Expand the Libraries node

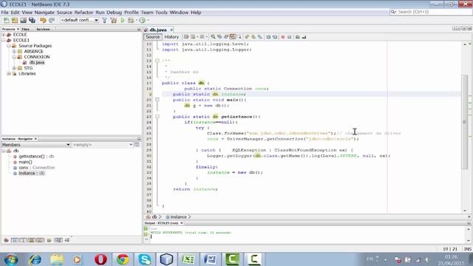click(x=9, y=74)
